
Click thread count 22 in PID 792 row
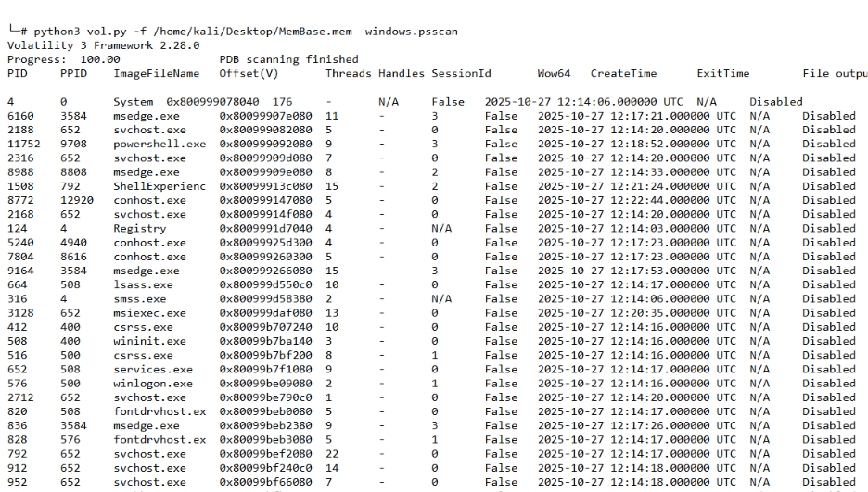click(332, 454)
